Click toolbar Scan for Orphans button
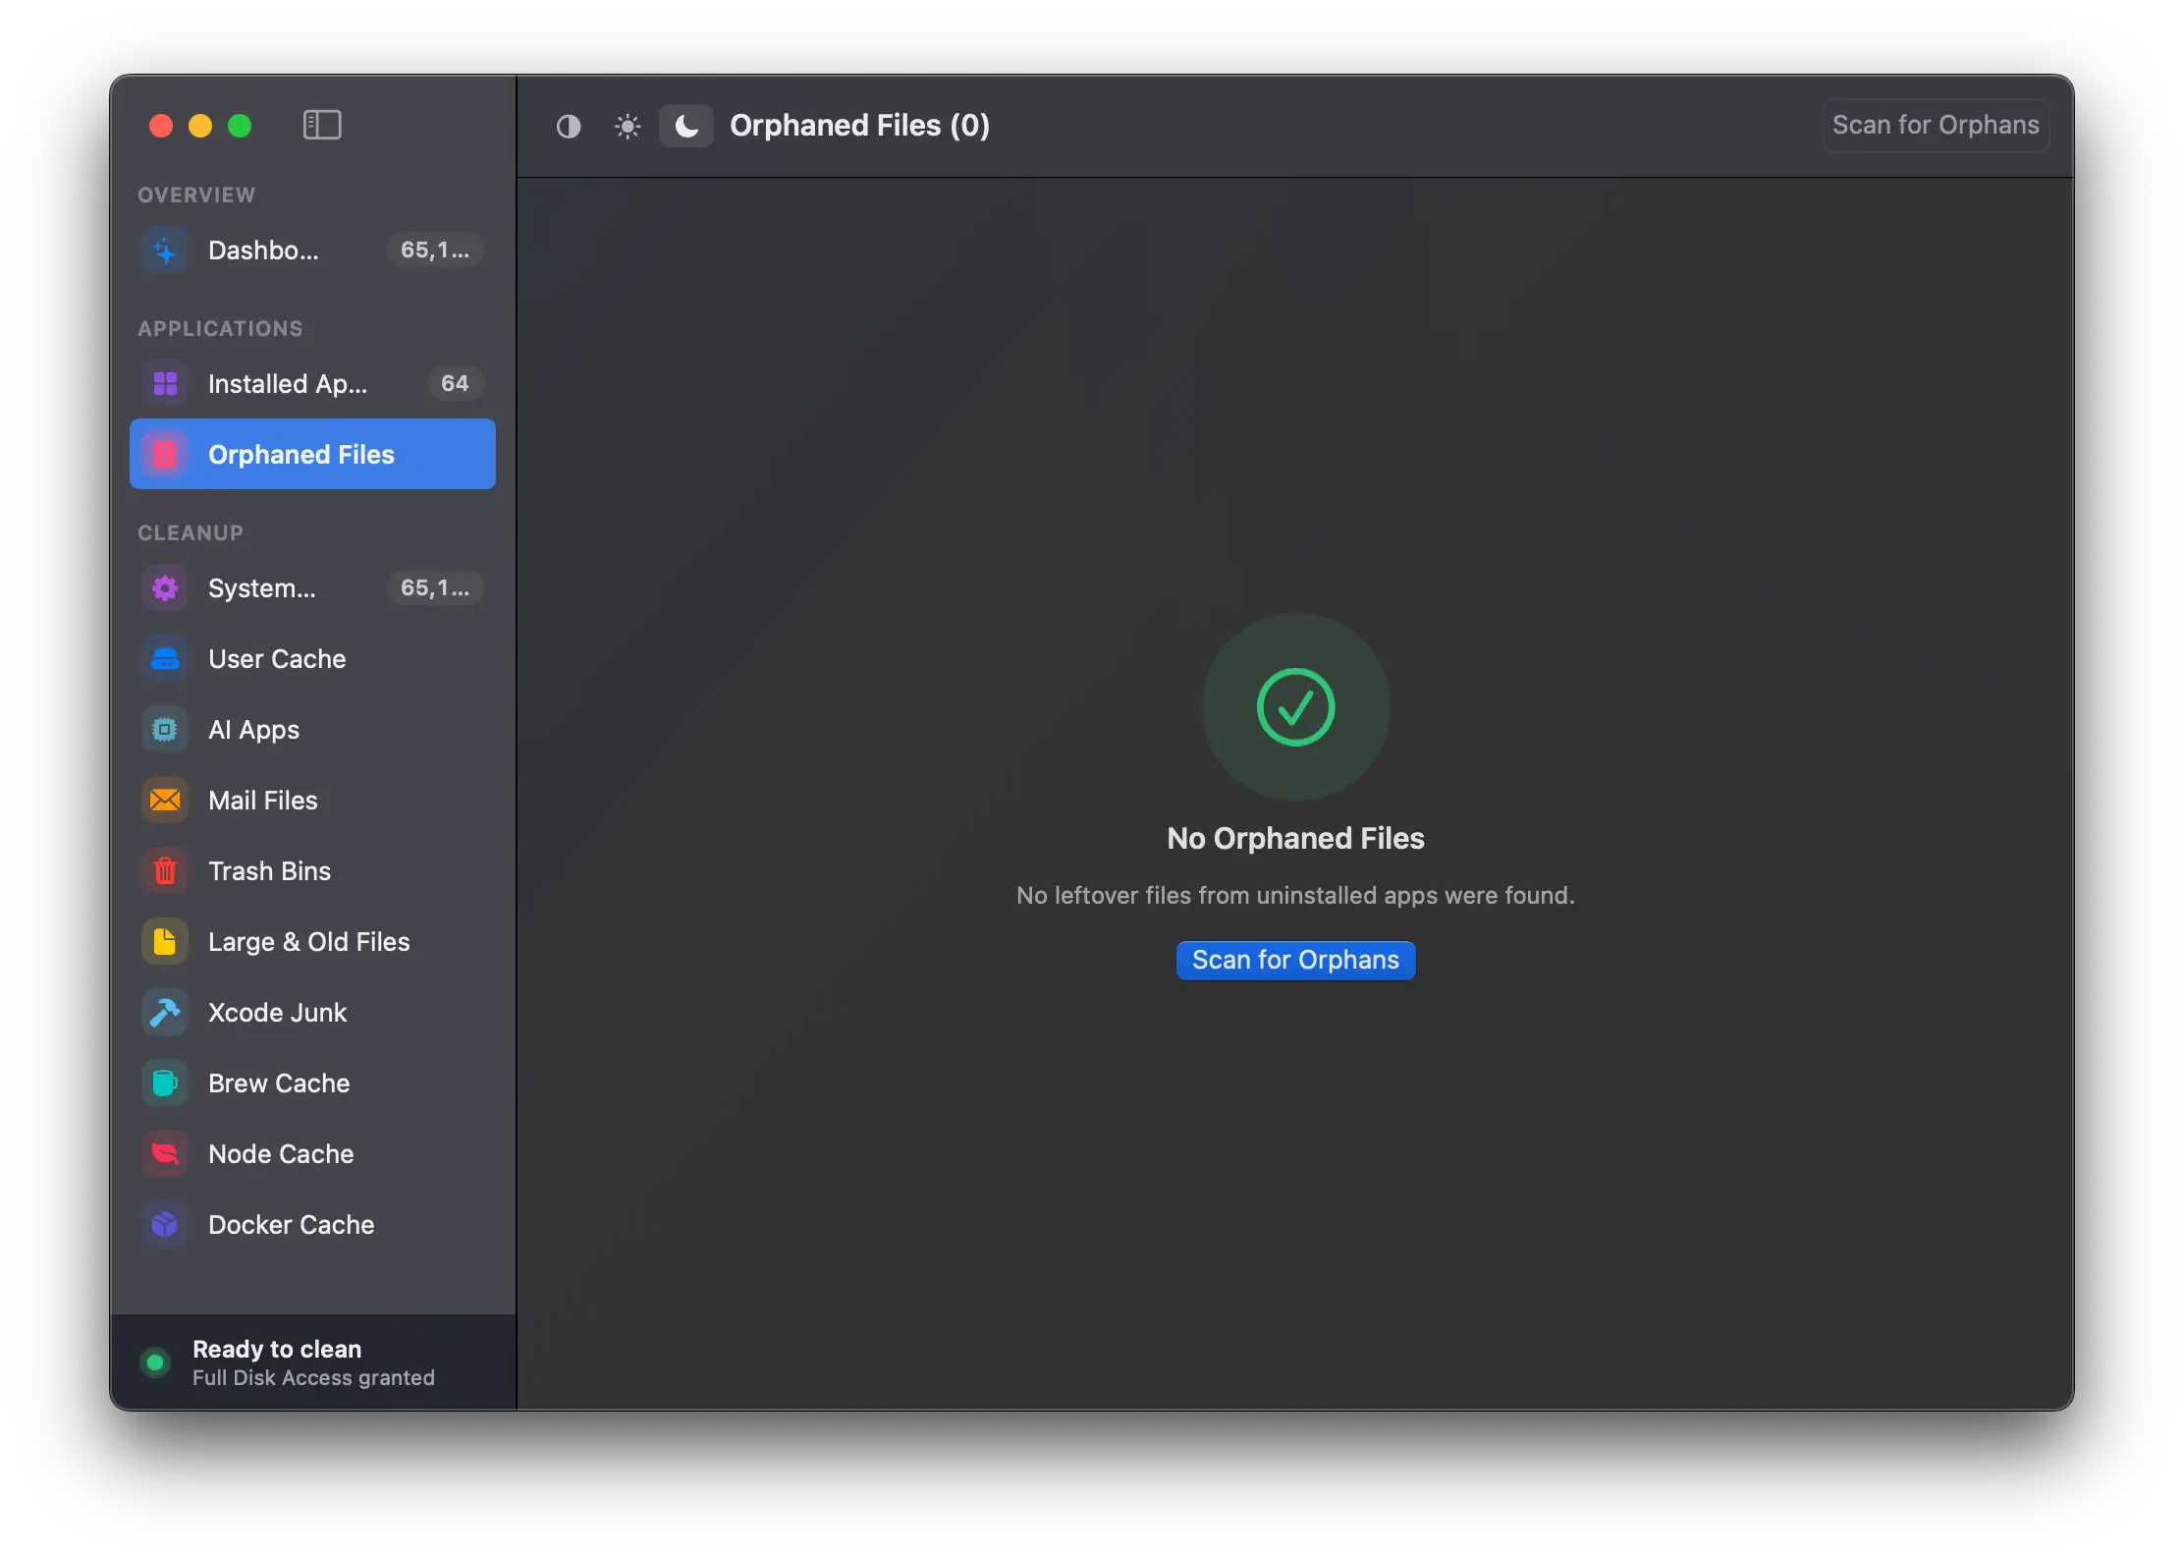This screenshot has height=1556, width=2184. click(1935, 125)
